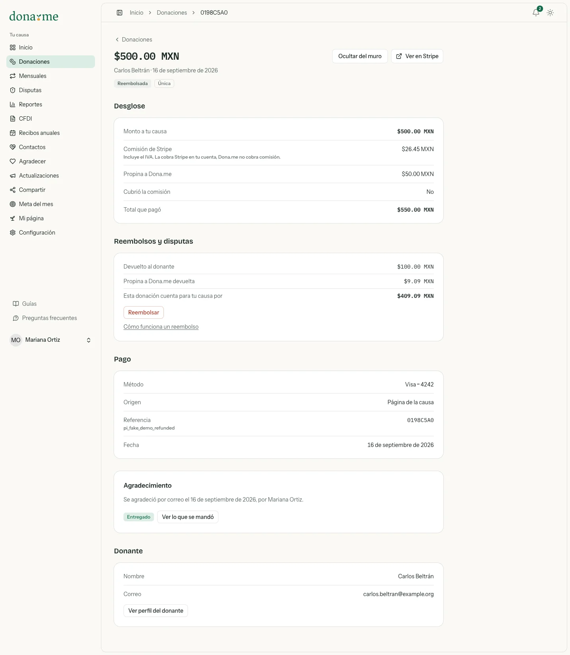
Task: Click the Visa 4242 method value
Action: point(419,384)
